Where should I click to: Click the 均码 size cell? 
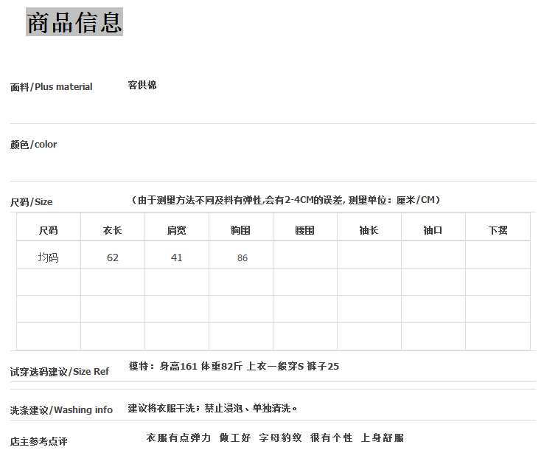pyautogui.click(x=48, y=257)
